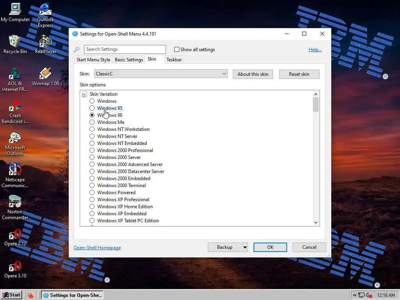Click the Skin Variation group icon
The height and width of the screenshot is (300, 400).
(x=84, y=95)
